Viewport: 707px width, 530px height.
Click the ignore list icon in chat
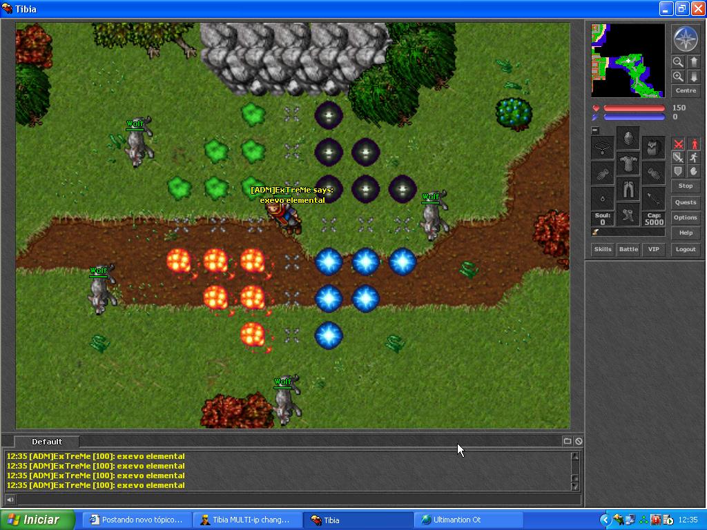(579, 441)
